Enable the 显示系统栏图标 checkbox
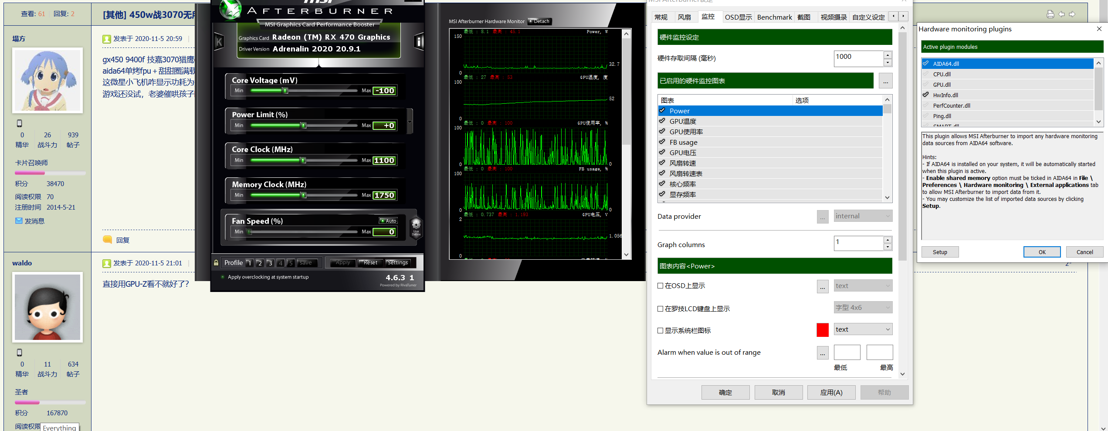Image resolution: width=1108 pixels, height=431 pixels. 661,331
